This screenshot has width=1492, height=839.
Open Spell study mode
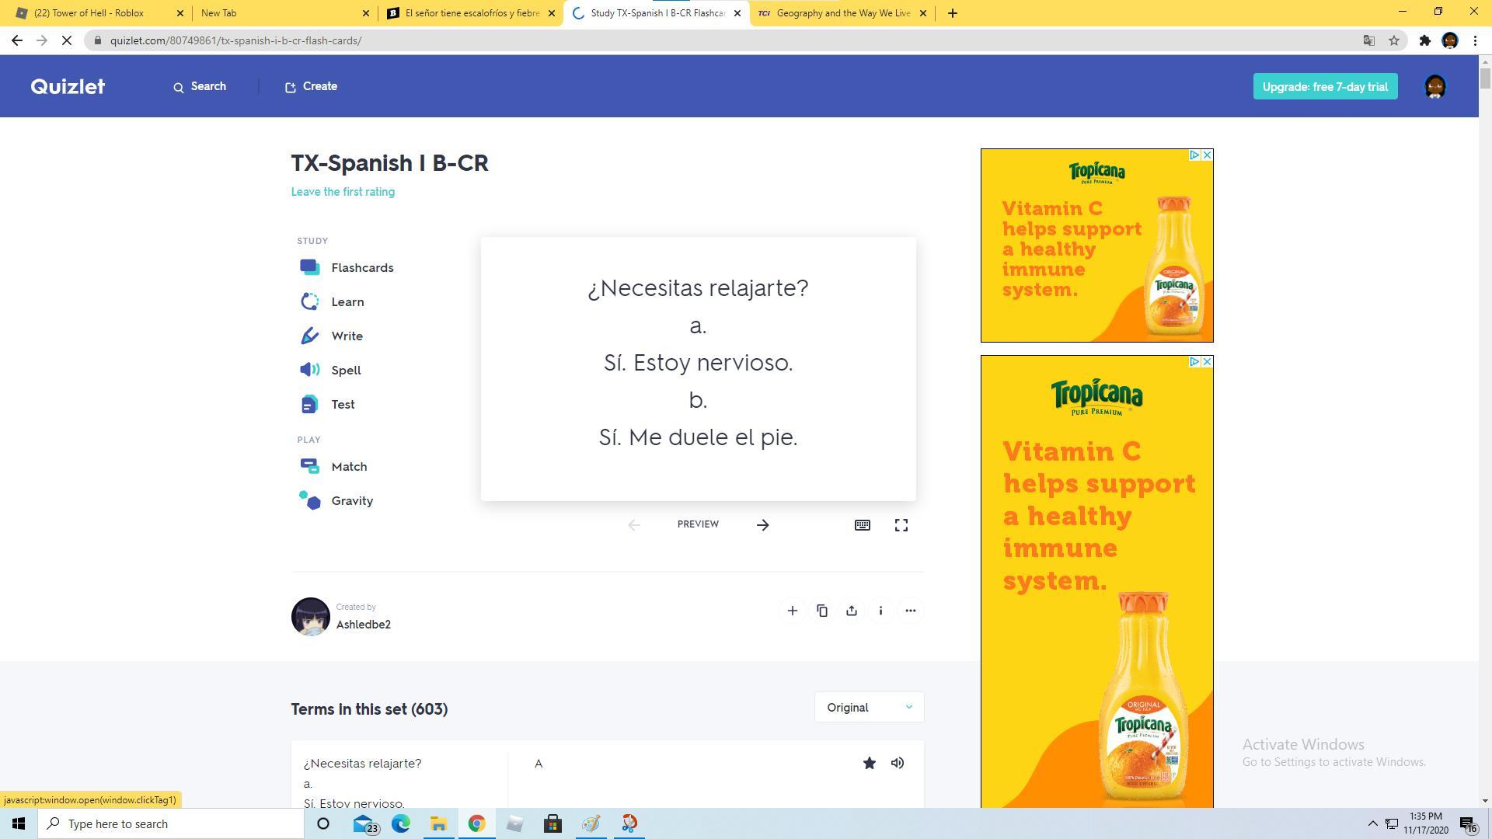point(346,370)
